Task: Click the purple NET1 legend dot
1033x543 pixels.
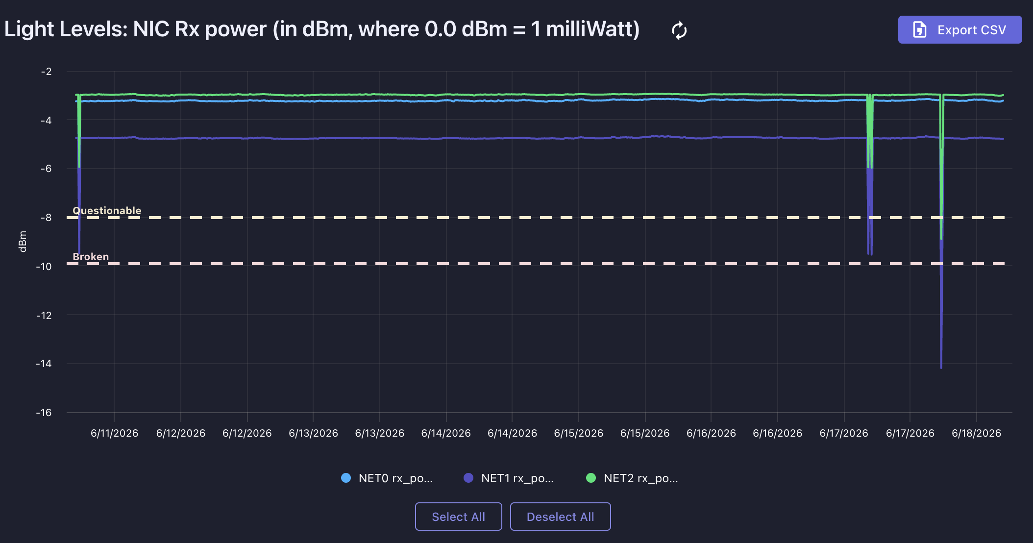Action: click(468, 478)
